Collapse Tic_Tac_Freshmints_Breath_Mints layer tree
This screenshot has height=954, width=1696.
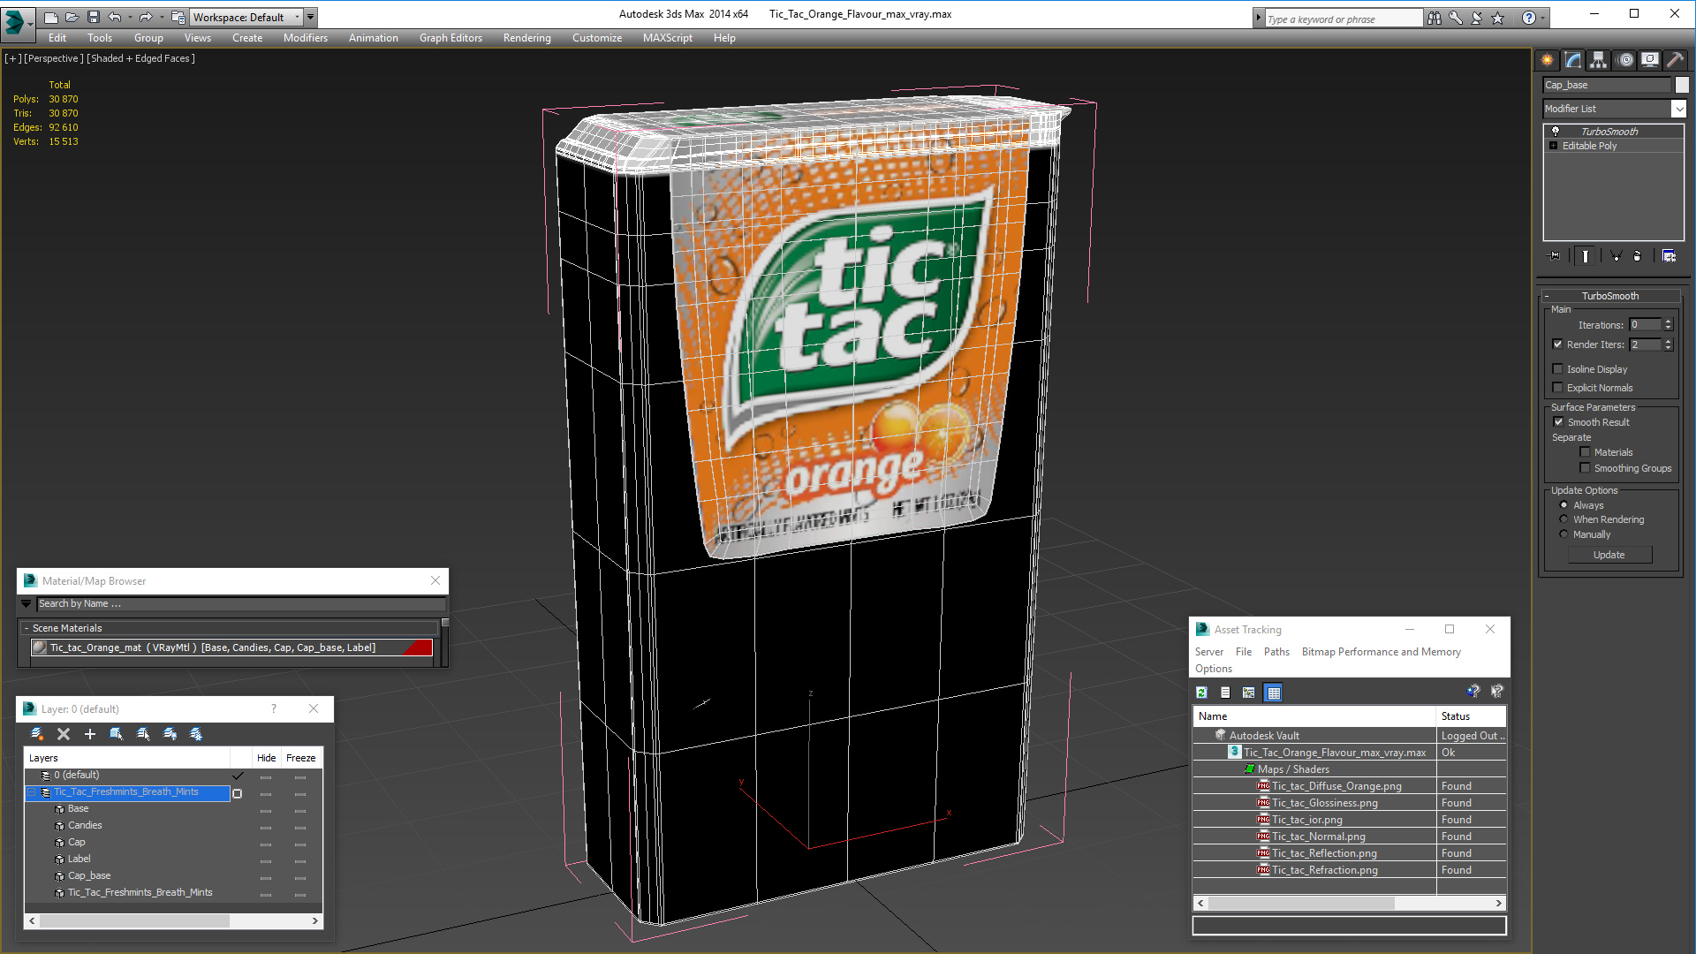[32, 792]
